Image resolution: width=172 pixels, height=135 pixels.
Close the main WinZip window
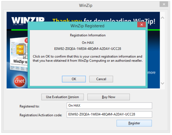[x=164, y=4]
